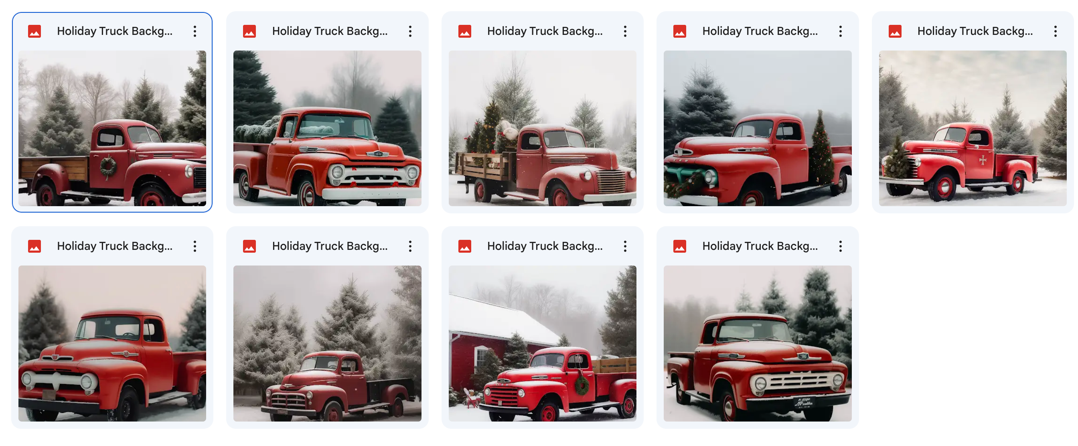
Task: Open more actions for the selected first file
Action: (195, 31)
